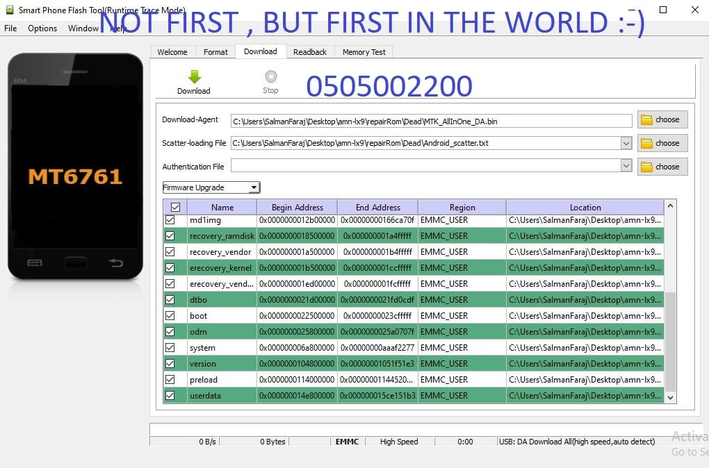The height and width of the screenshot is (468, 709).
Task: Select the boot partition name cell
Action: point(222,316)
